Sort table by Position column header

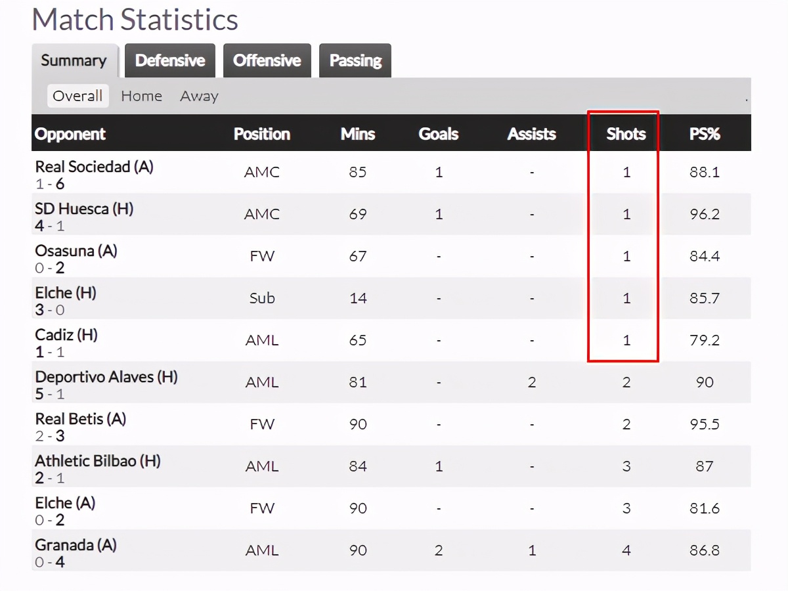coord(262,134)
